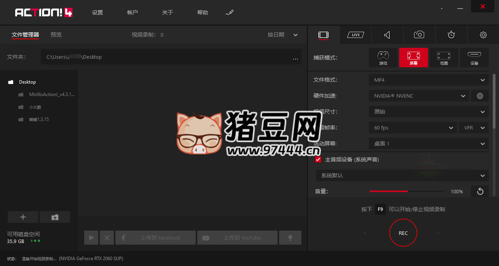Click the 上传到 YouTube button

pos(237,237)
